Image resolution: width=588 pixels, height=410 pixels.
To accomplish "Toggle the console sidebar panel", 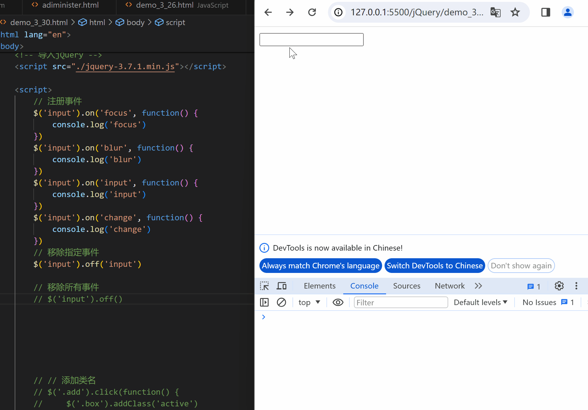I will point(264,302).
